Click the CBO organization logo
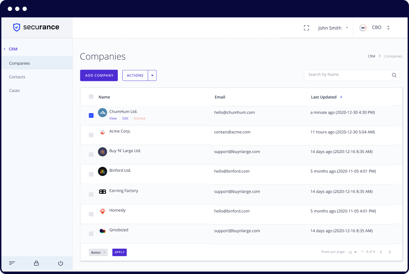The height and width of the screenshot is (274, 409). pyautogui.click(x=363, y=28)
